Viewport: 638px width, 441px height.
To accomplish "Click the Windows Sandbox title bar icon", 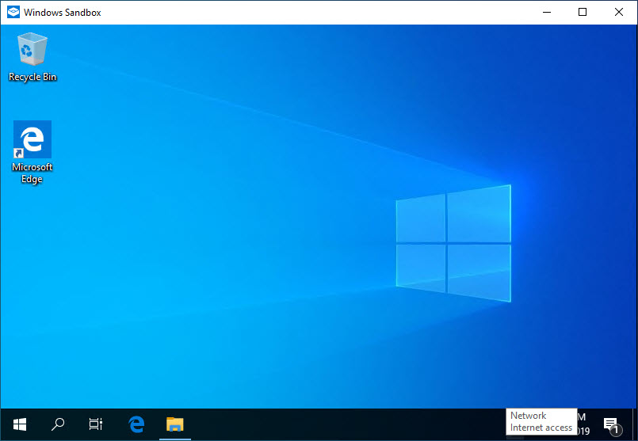I will pos(13,12).
